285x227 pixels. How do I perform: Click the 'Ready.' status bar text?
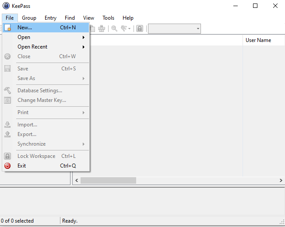click(x=70, y=221)
